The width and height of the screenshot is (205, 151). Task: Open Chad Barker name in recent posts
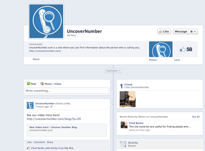click(136, 123)
